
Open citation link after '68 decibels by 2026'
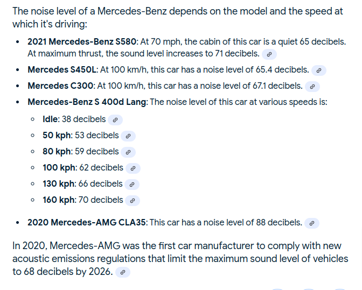point(123,272)
